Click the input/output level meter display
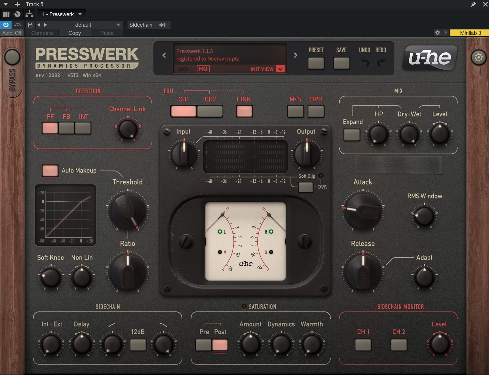 click(x=245, y=156)
